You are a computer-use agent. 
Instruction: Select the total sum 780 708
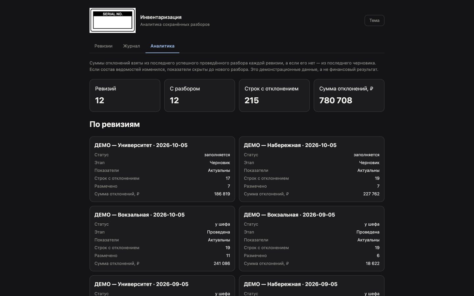336,100
